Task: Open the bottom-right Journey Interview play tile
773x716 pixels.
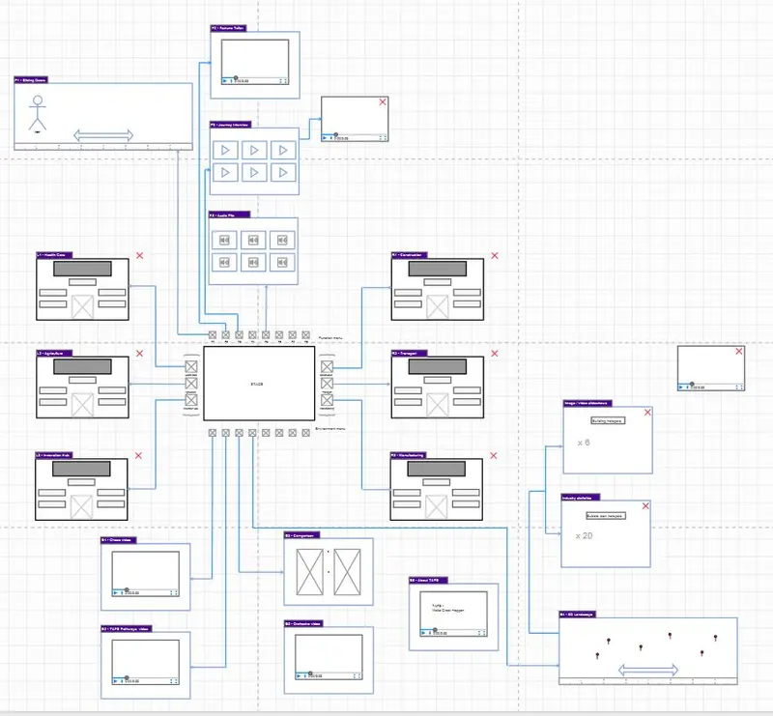Action: point(283,173)
